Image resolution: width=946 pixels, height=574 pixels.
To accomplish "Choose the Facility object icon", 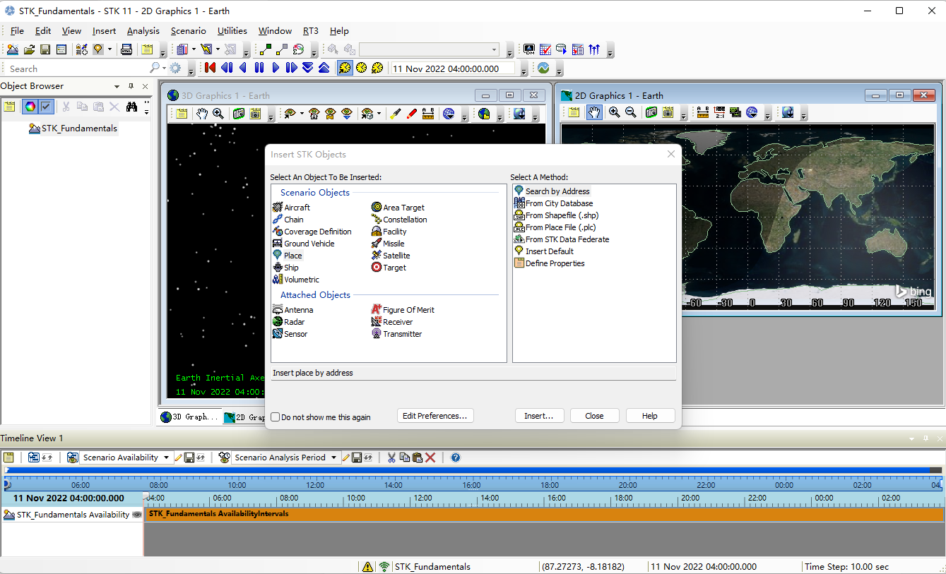I will (x=377, y=232).
